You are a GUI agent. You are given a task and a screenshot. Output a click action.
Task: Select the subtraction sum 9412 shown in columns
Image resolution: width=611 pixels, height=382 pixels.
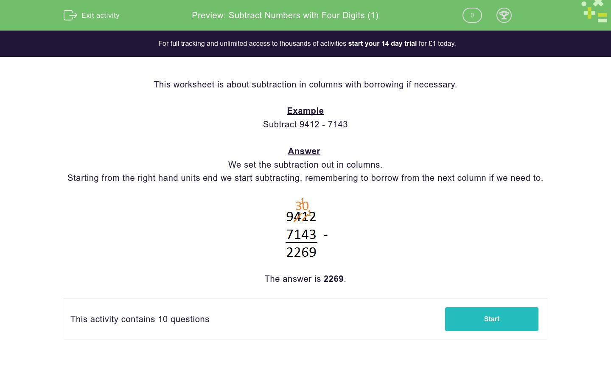point(301,216)
